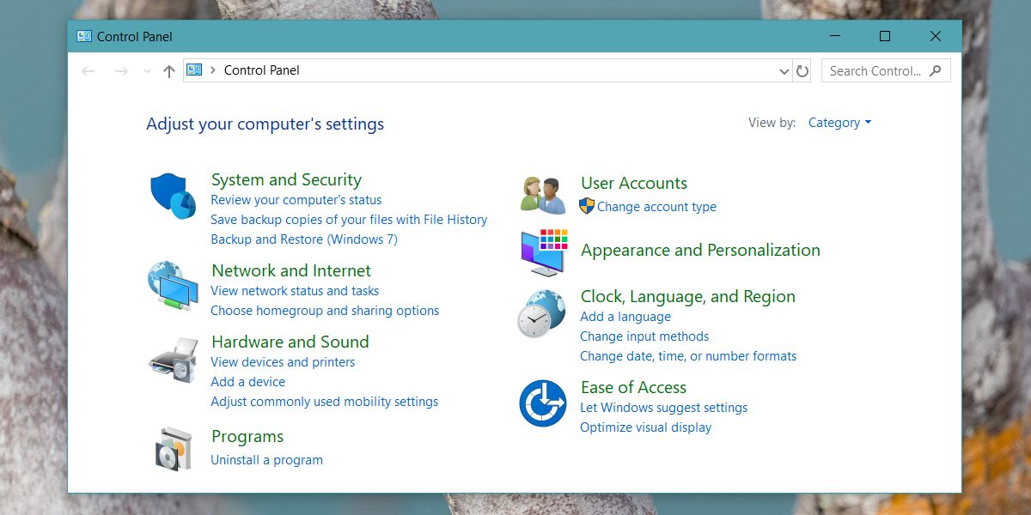
Task: Select View devices and printers
Action: 283,362
